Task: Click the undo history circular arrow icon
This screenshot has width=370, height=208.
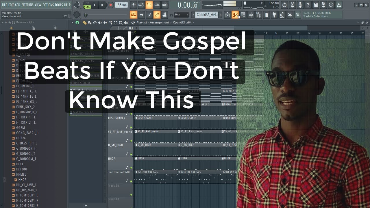Action: (285, 5)
